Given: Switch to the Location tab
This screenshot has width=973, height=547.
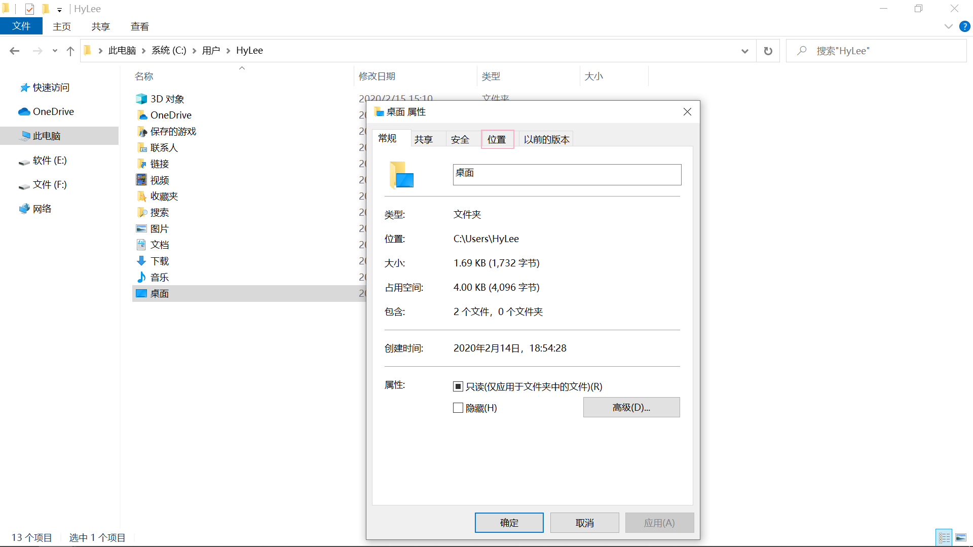Looking at the screenshot, I should [497, 139].
